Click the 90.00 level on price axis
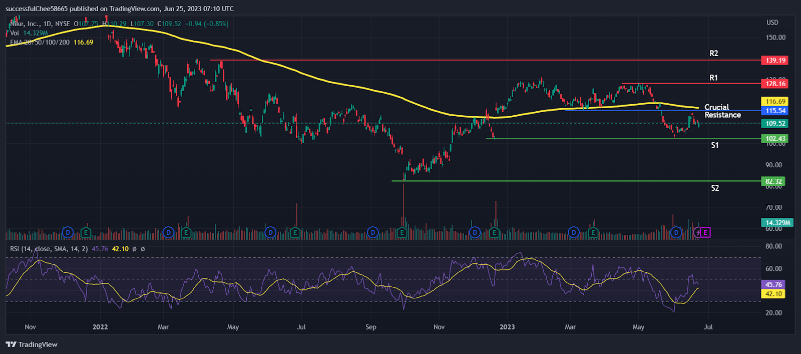The image size is (801, 354). (x=774, y=165)
